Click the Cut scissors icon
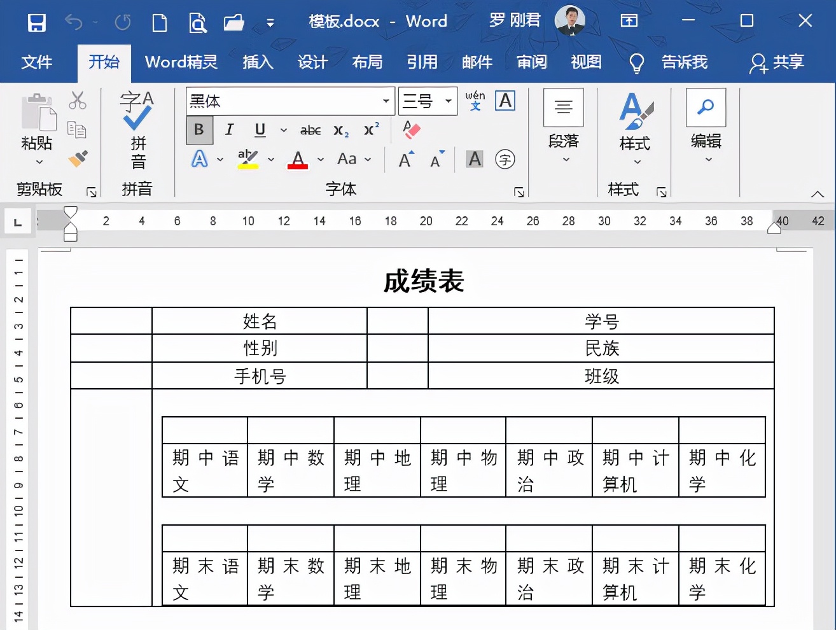Screen dimensions: 836x630 [78, 100]
